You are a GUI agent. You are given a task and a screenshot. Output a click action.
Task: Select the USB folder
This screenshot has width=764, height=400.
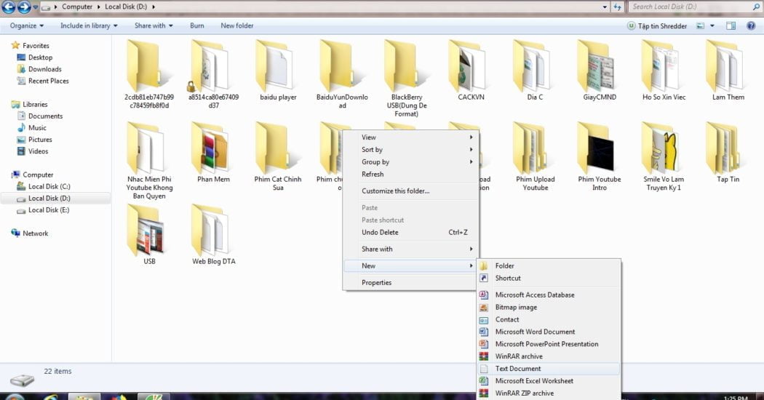pos(149,235)
